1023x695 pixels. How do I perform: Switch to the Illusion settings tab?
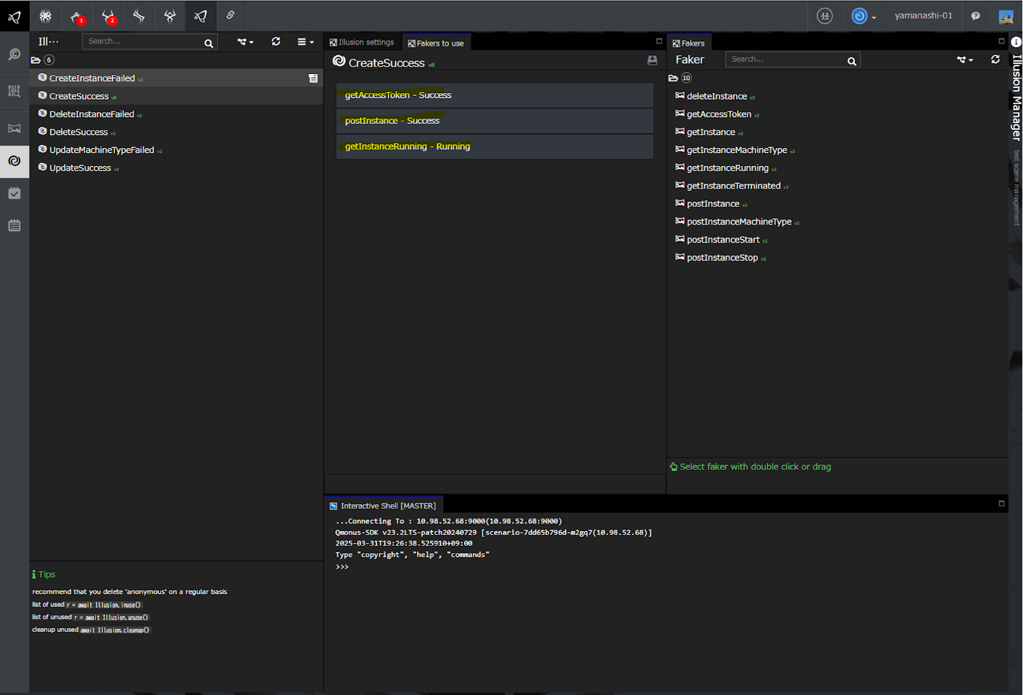362,42
